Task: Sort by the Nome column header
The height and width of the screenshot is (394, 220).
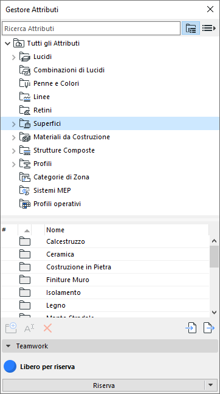Action: pyautogui.click(x=126, y=230)
